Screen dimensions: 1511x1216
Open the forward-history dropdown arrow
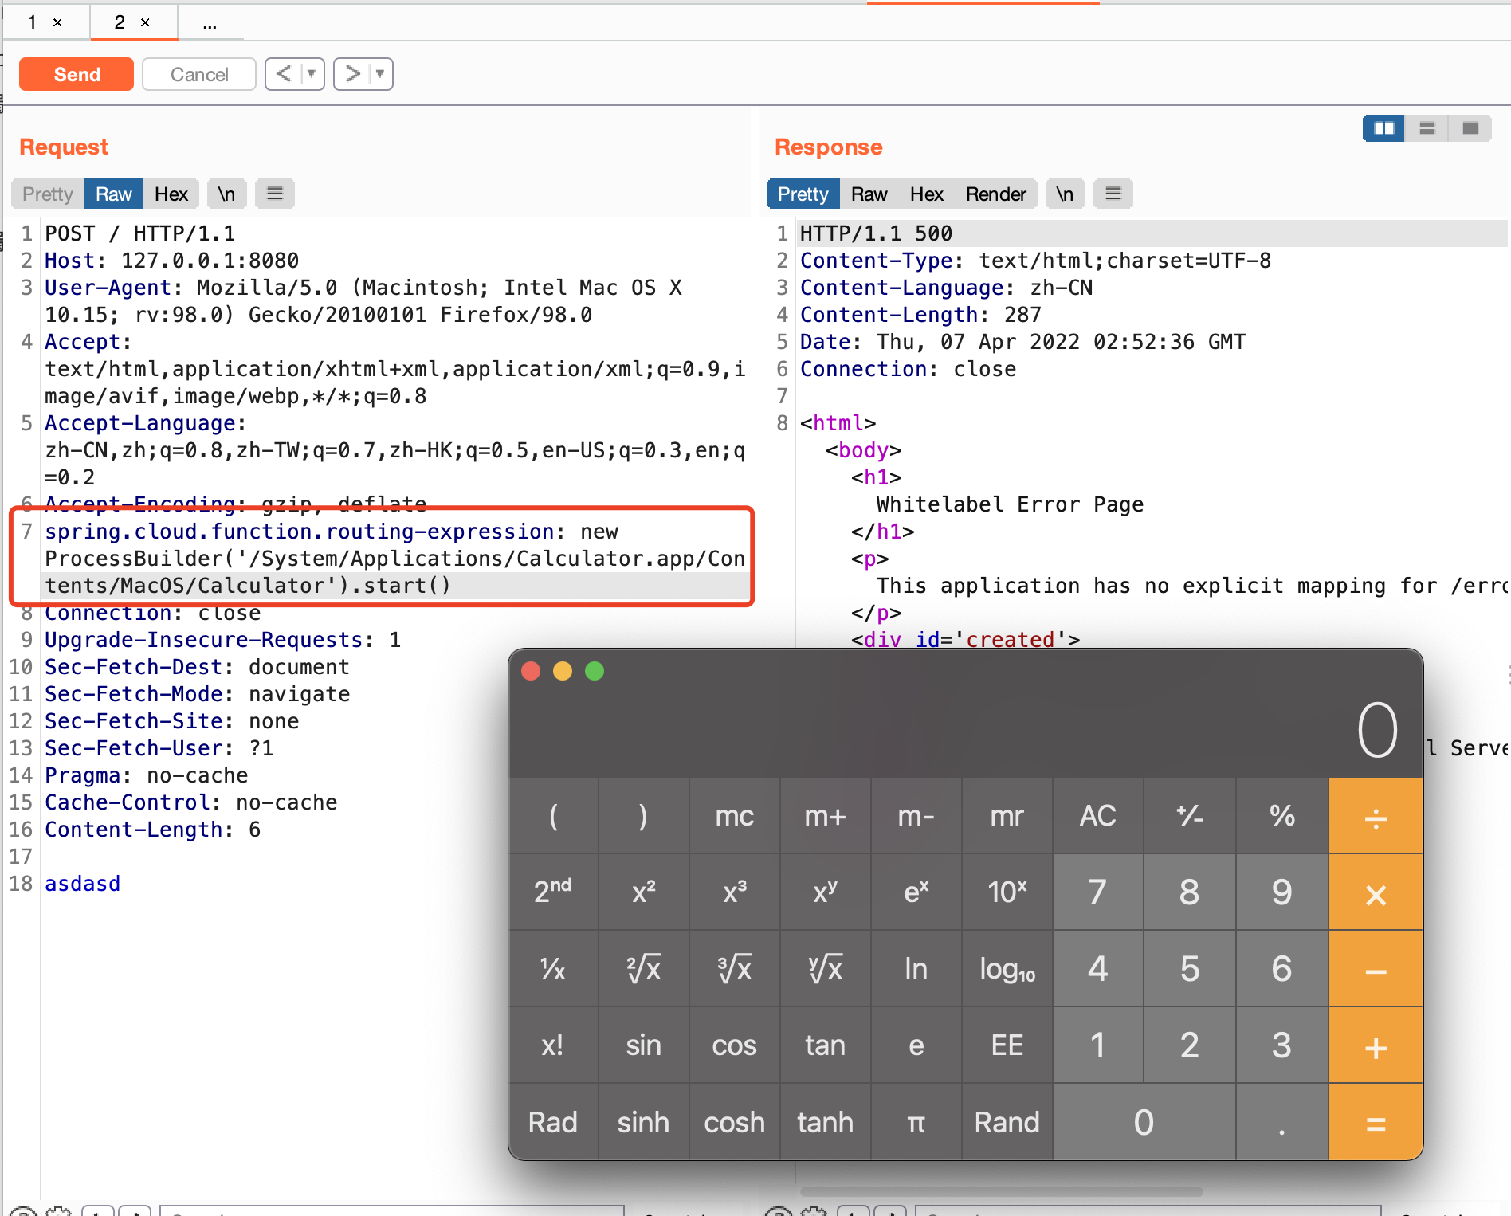pyautogui.click(x=380, y=74)
